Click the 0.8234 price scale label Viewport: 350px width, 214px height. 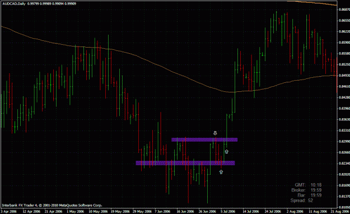(x=344, y=163)
